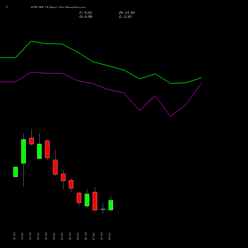Viewport: 248px width, 248px height.
Task: Click the 21 Oct date label
Action: (62, 236)
